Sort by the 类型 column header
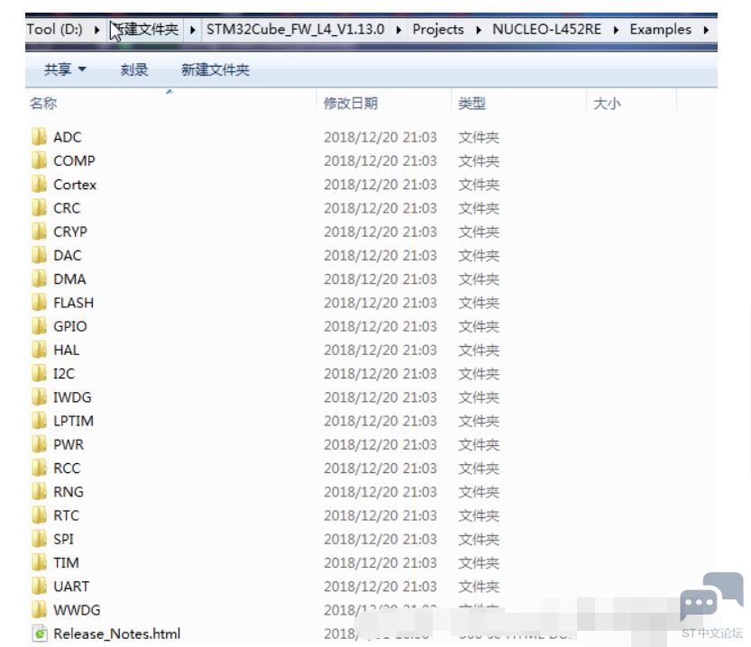 [x=472, y=103]
